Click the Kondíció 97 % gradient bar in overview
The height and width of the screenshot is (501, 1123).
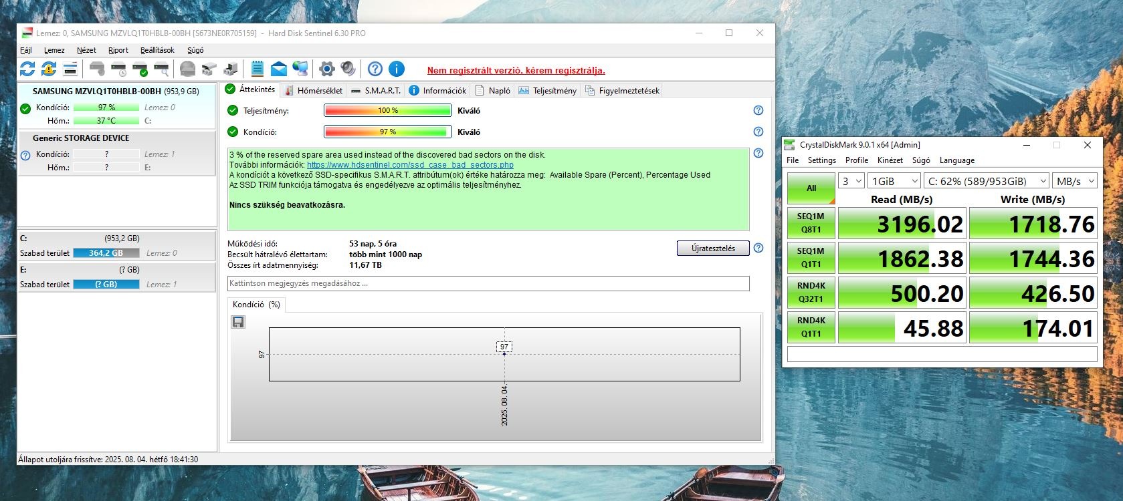tap(388, 132)
